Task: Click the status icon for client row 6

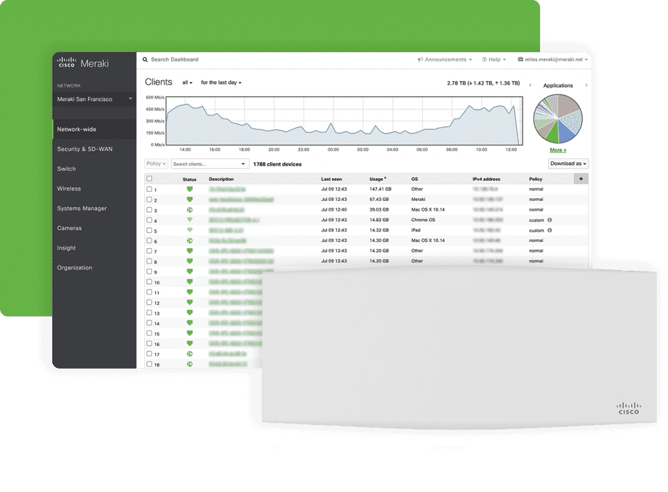Action: (x=190, y=241)
